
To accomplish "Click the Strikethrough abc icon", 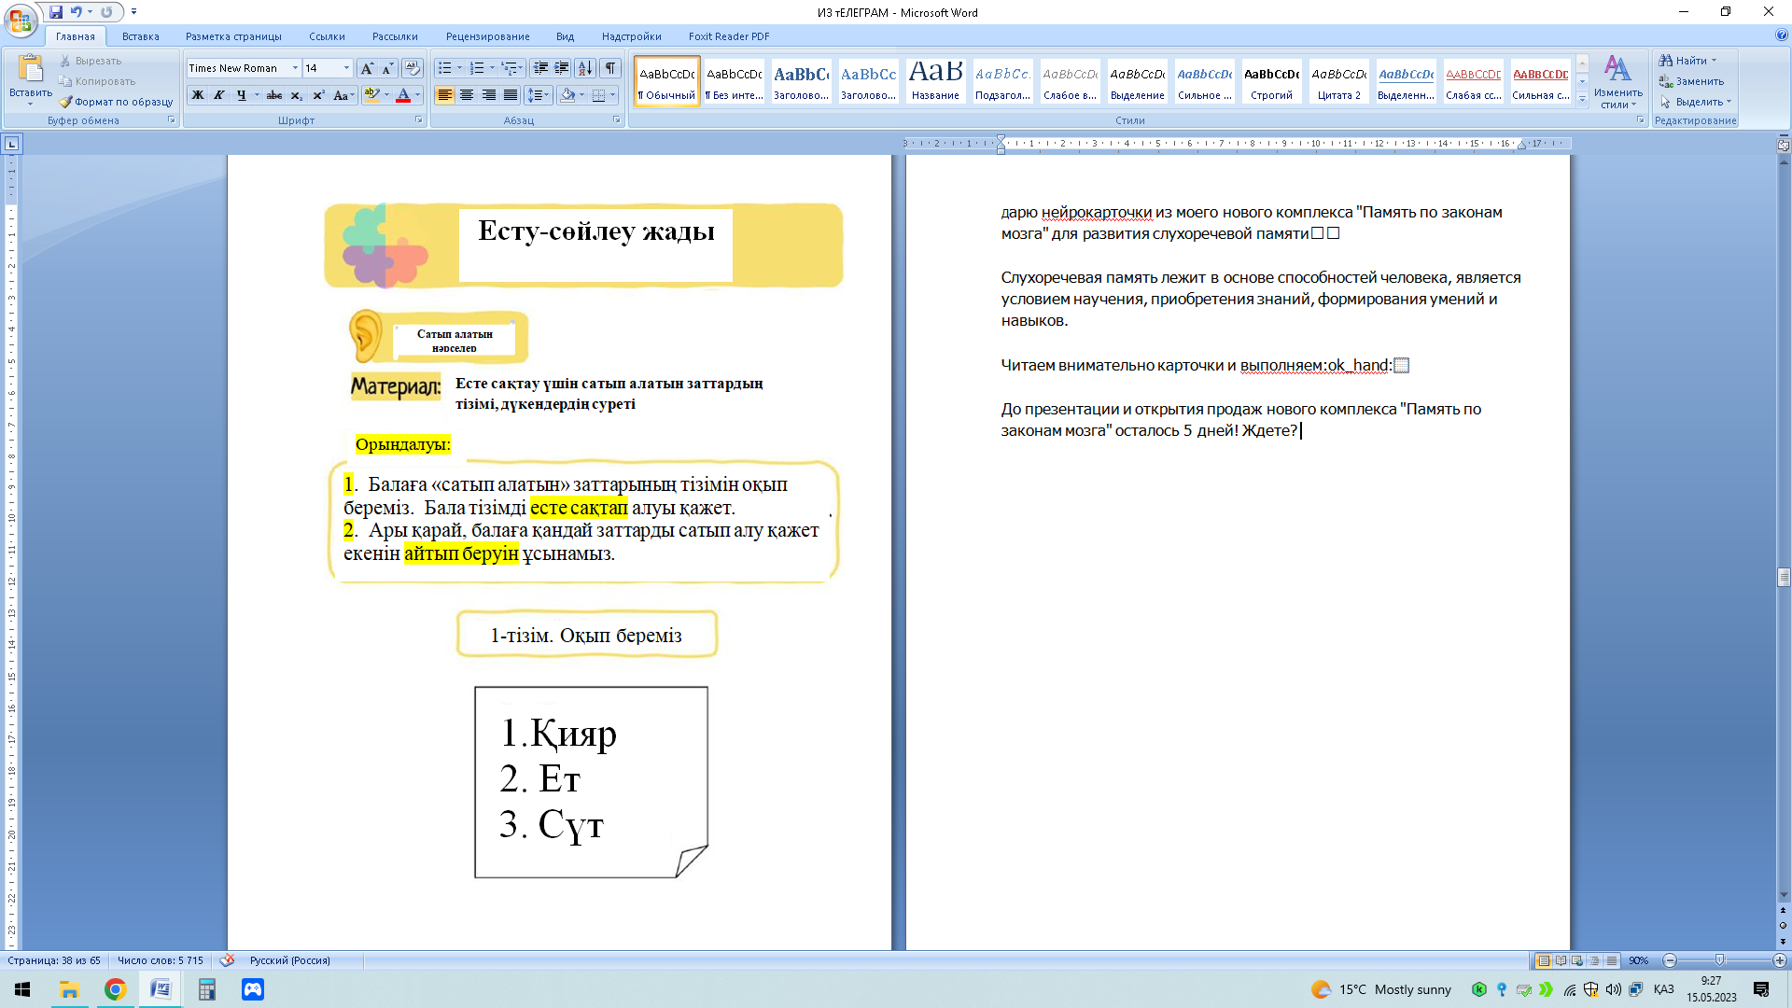I will [274, 95].
